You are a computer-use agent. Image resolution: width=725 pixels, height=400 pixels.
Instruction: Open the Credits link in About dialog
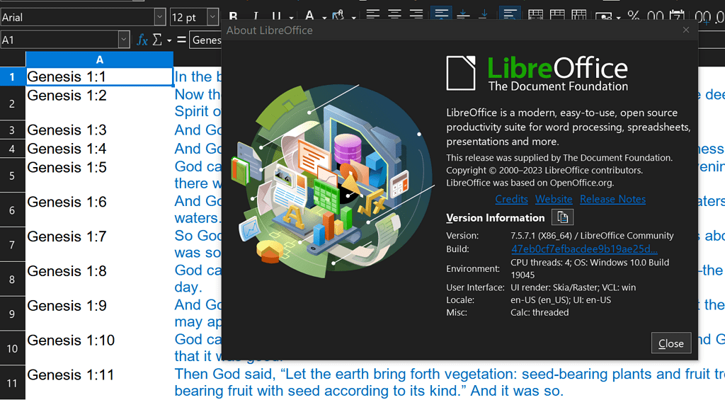pyautogui.click(x=511, y=200)
